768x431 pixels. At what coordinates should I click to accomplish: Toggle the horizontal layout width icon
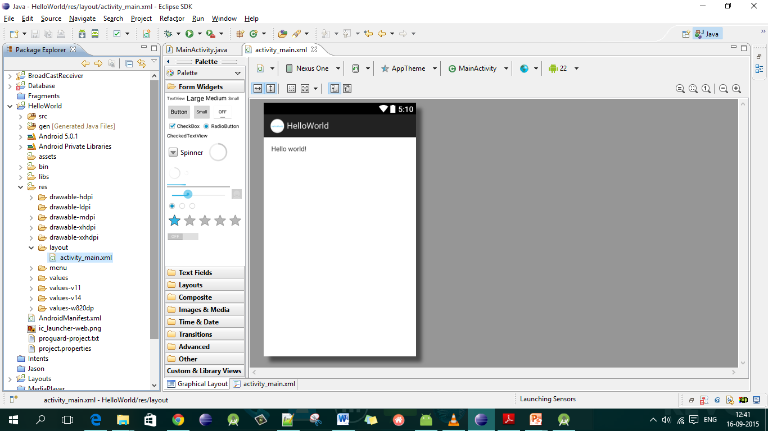point(257,89)
